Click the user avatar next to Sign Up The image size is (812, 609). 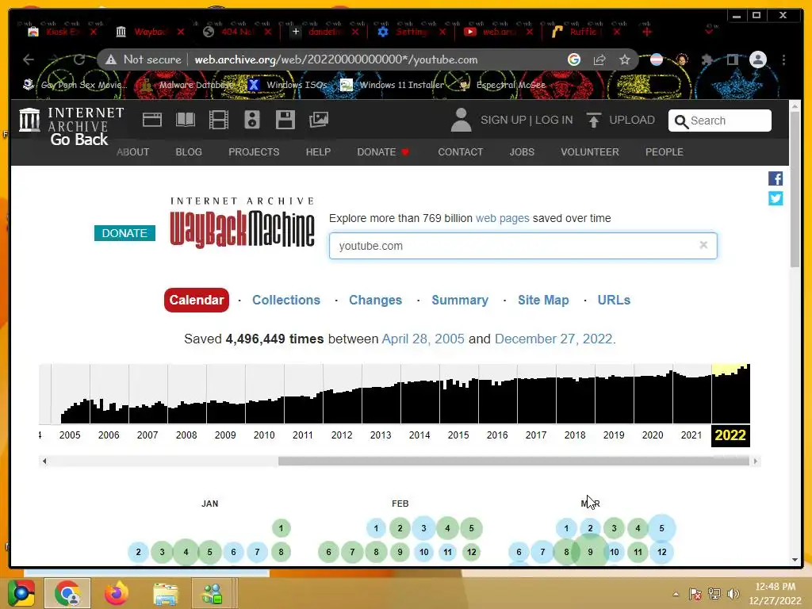pyautogui.click(x=461, y=120)
